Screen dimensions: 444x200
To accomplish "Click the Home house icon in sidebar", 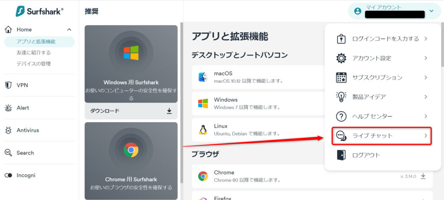I will tap(9, 29).
